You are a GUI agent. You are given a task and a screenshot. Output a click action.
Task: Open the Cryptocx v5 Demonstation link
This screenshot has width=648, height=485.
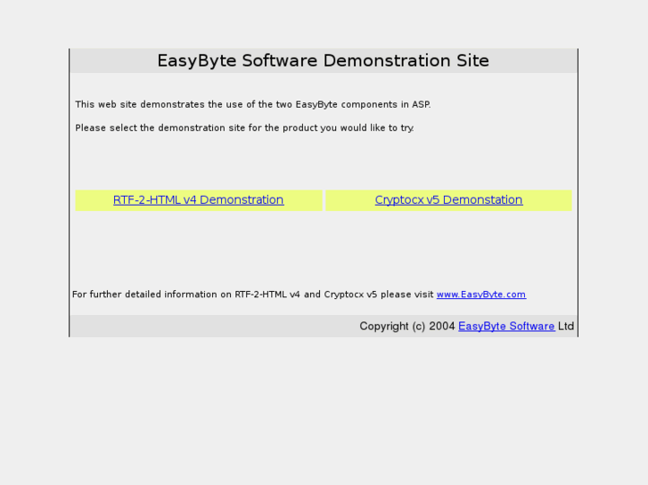coord(448,199)
